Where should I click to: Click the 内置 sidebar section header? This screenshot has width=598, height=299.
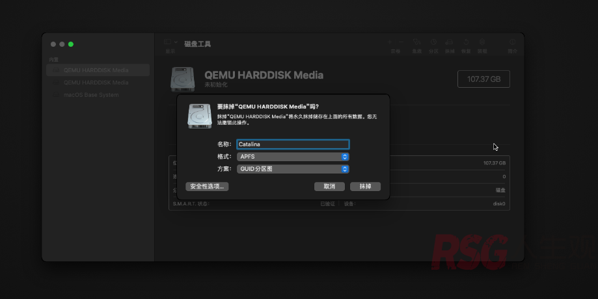coord(54,59)
